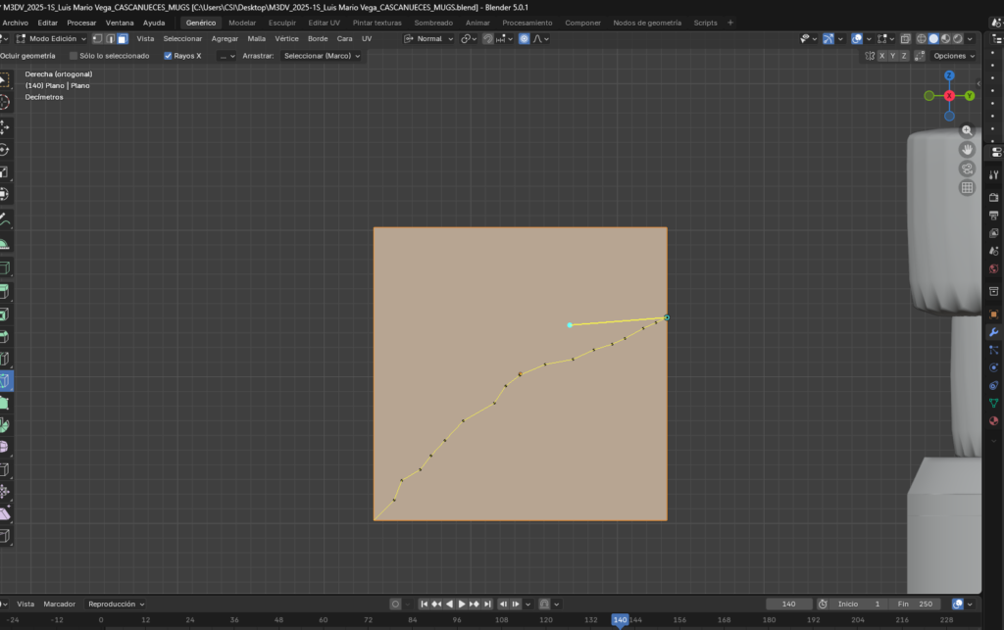Disable the Rayos X checkbox
Viewport: 1004px width, 630px height.
pos(168,56)
